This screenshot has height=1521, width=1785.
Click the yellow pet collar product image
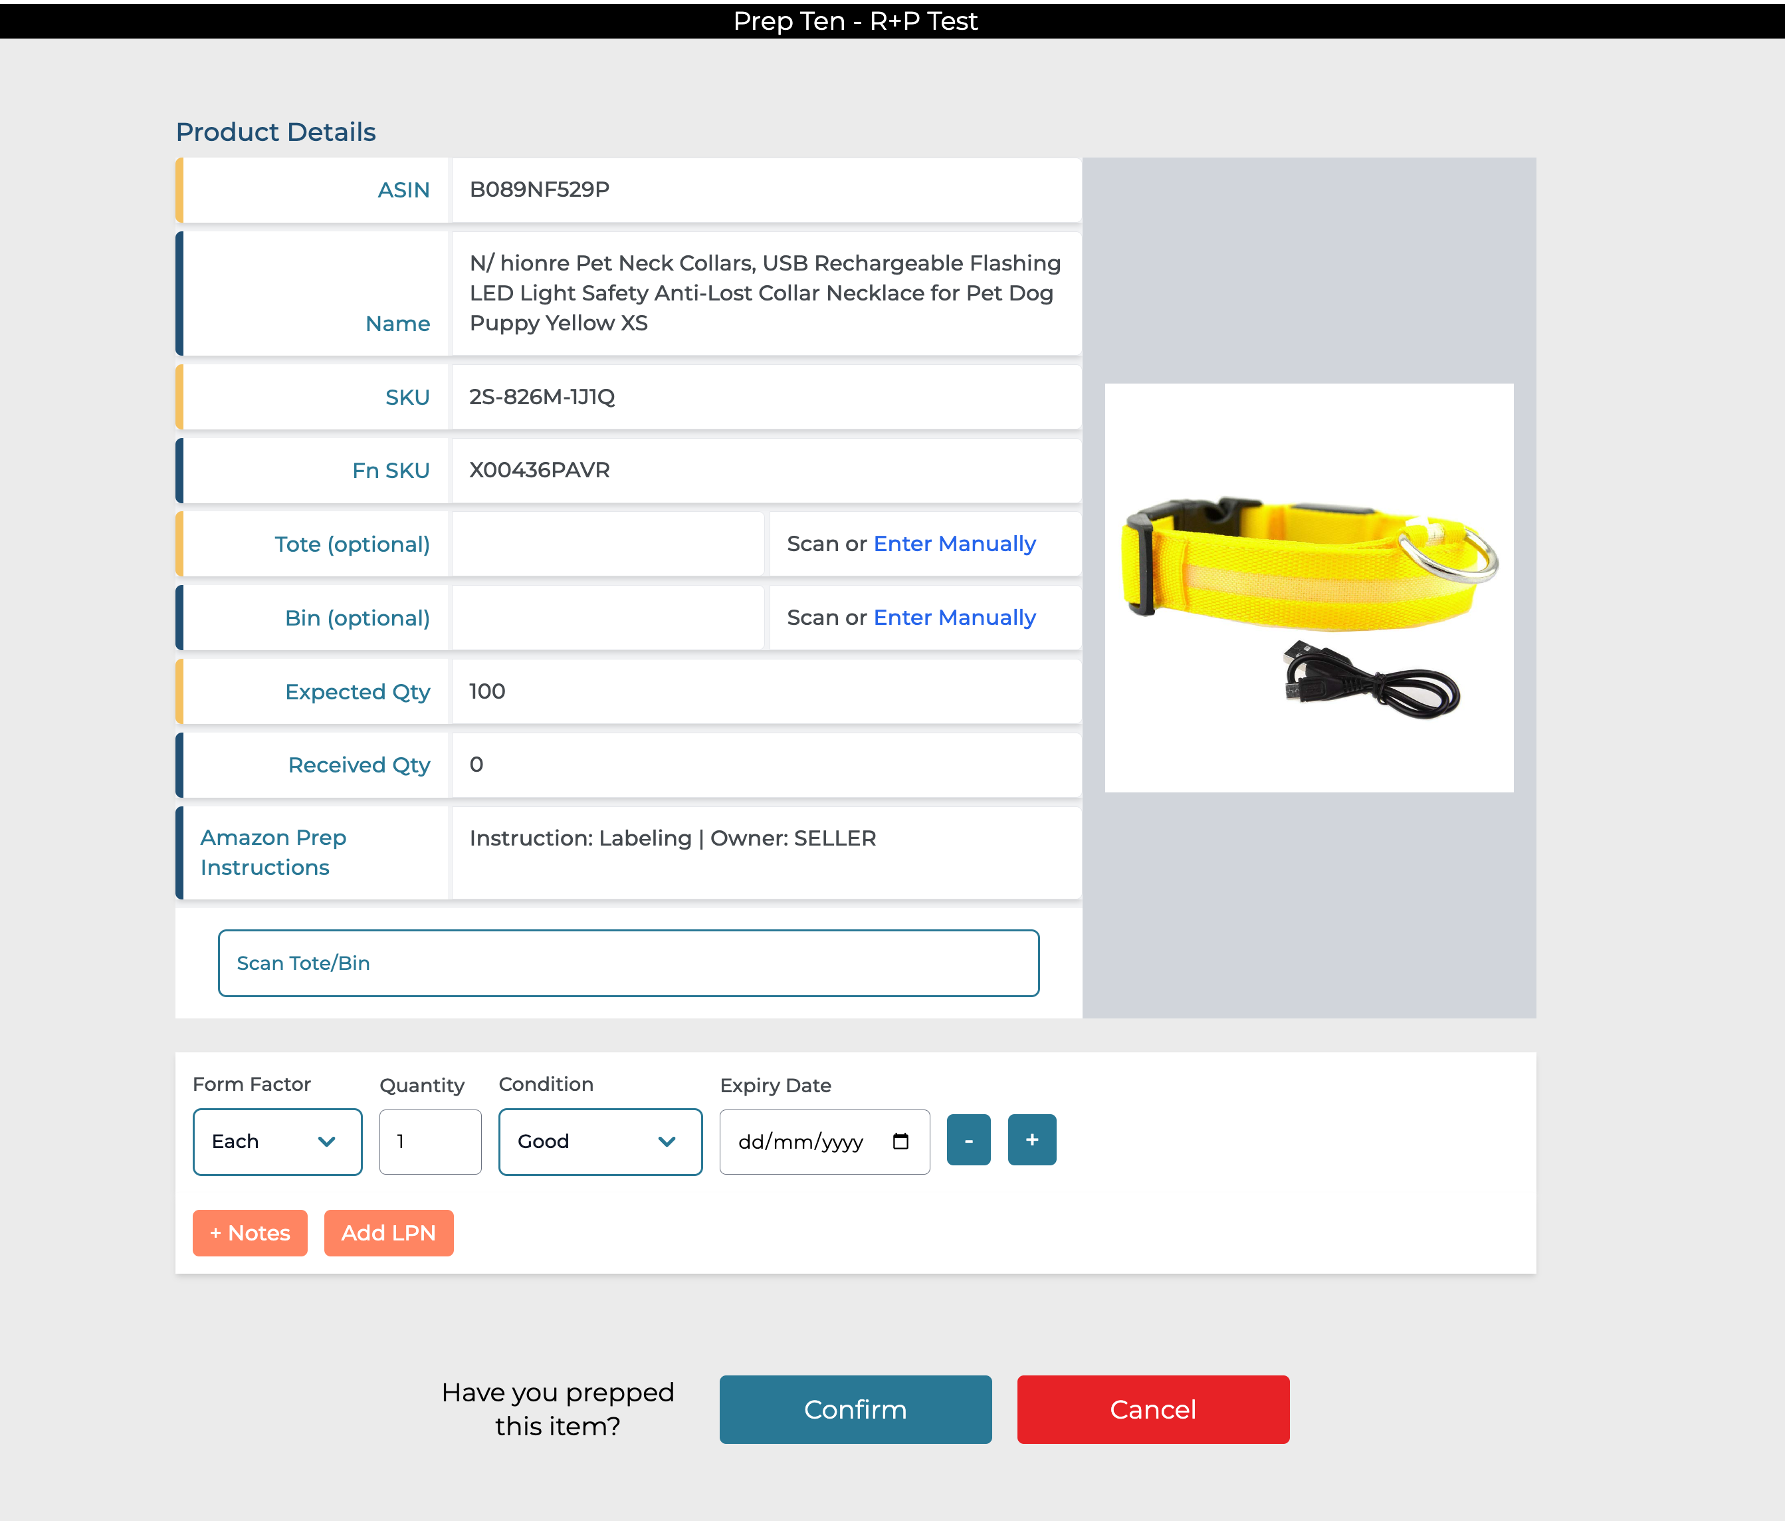tap(1308, 588)
